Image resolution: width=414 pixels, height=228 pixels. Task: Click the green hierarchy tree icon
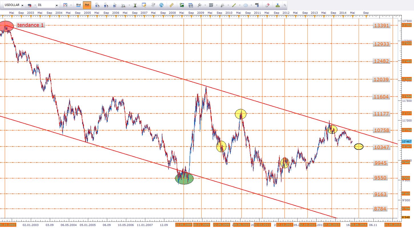point(278,5)
